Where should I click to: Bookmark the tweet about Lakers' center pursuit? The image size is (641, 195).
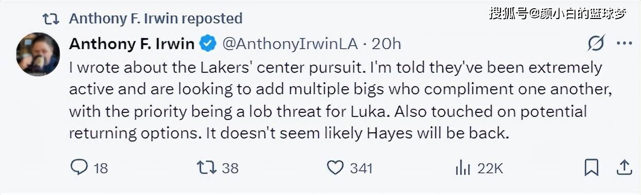tap(592, 168)
